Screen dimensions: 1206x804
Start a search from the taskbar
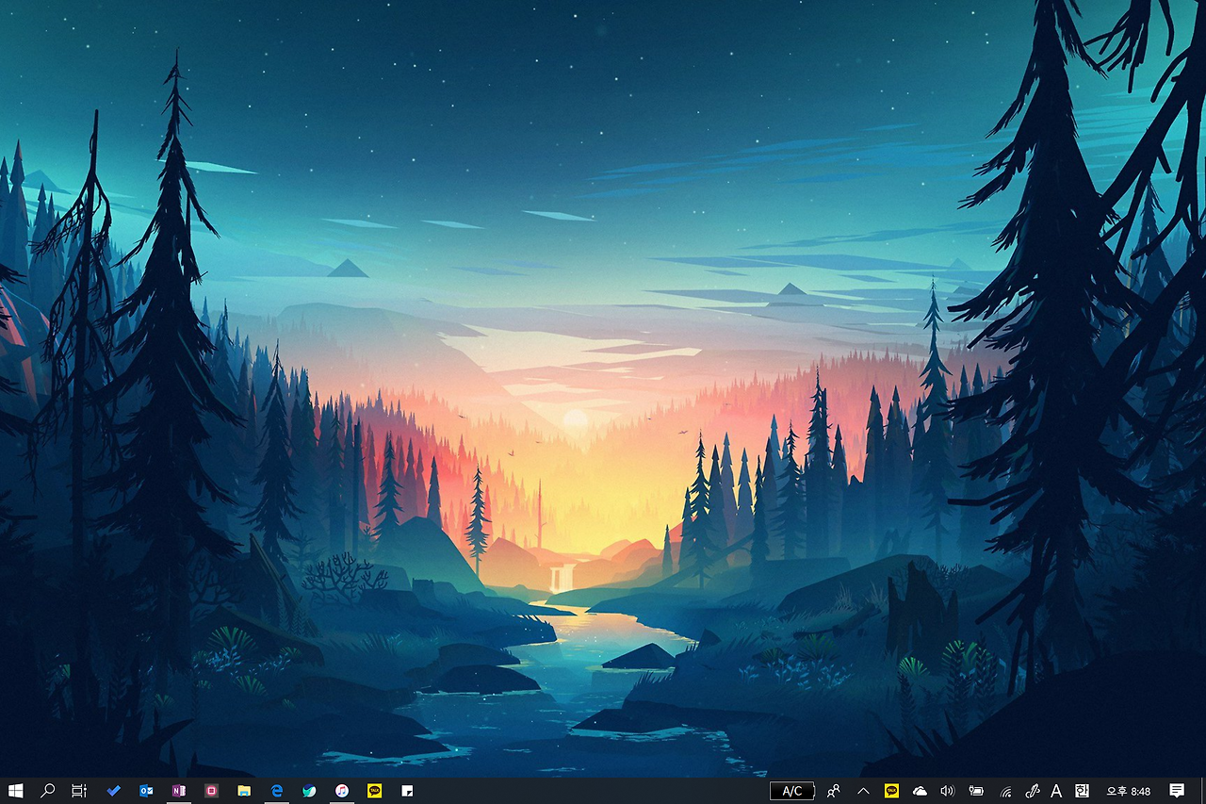tap(49, 791)
